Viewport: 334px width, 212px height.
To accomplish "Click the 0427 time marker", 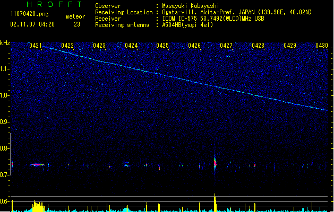I will click(x=226, y=46).
